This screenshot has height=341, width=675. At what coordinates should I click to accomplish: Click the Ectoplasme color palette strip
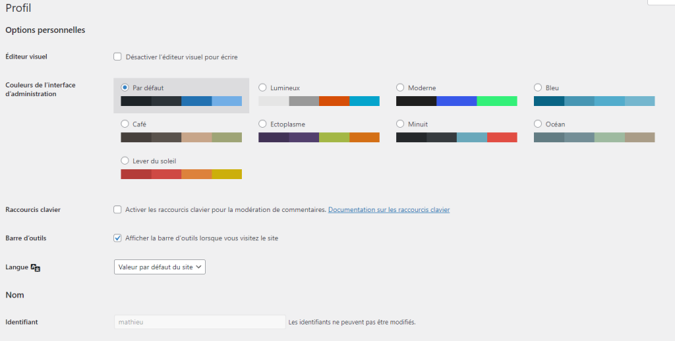click(x=319, y=138)
